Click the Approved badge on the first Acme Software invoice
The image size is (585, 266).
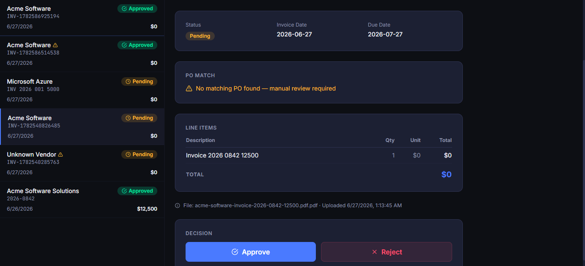pos(137,9)
